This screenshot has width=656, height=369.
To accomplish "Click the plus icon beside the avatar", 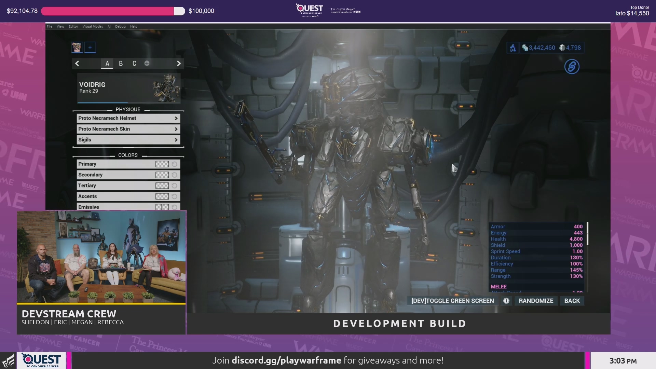I will [x=90, y=47].
